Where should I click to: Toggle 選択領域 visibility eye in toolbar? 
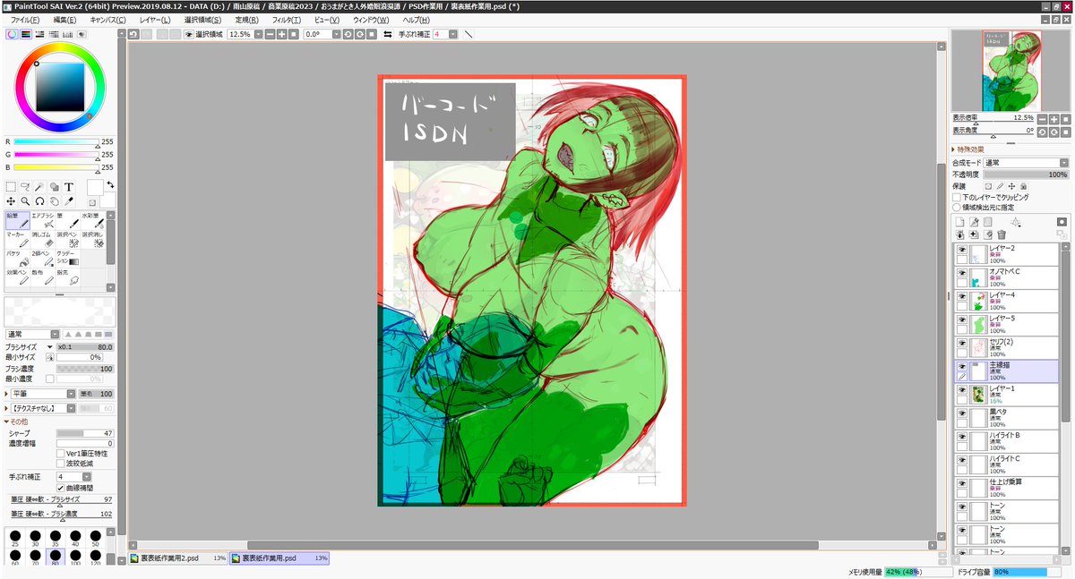click(x=189, y=34)
